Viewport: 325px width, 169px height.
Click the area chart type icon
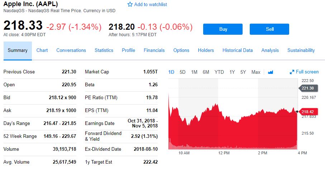point(271,72)
